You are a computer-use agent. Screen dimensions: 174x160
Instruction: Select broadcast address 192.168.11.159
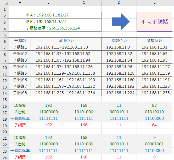[154, 73]
